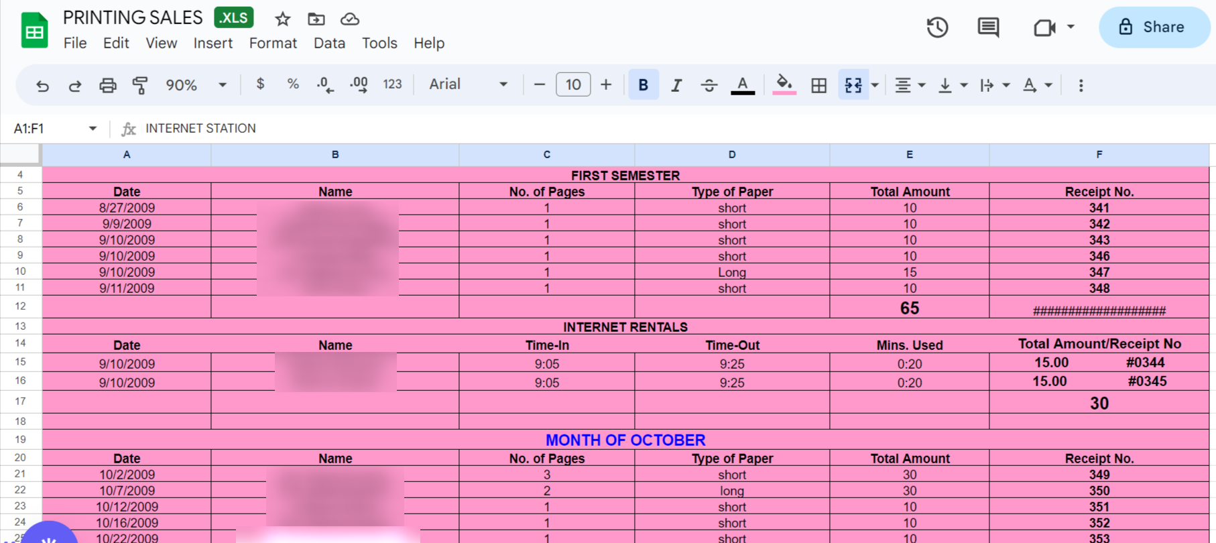
Task: Format as percent
Action: pyautogui.click(x=293, y=84)
